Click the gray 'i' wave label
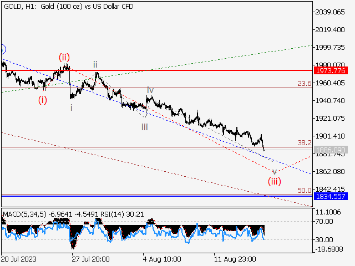 72,108
